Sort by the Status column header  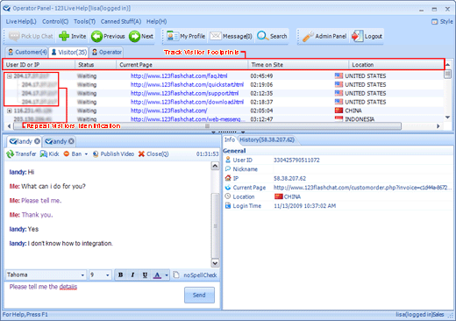click(x=96, y=65)
